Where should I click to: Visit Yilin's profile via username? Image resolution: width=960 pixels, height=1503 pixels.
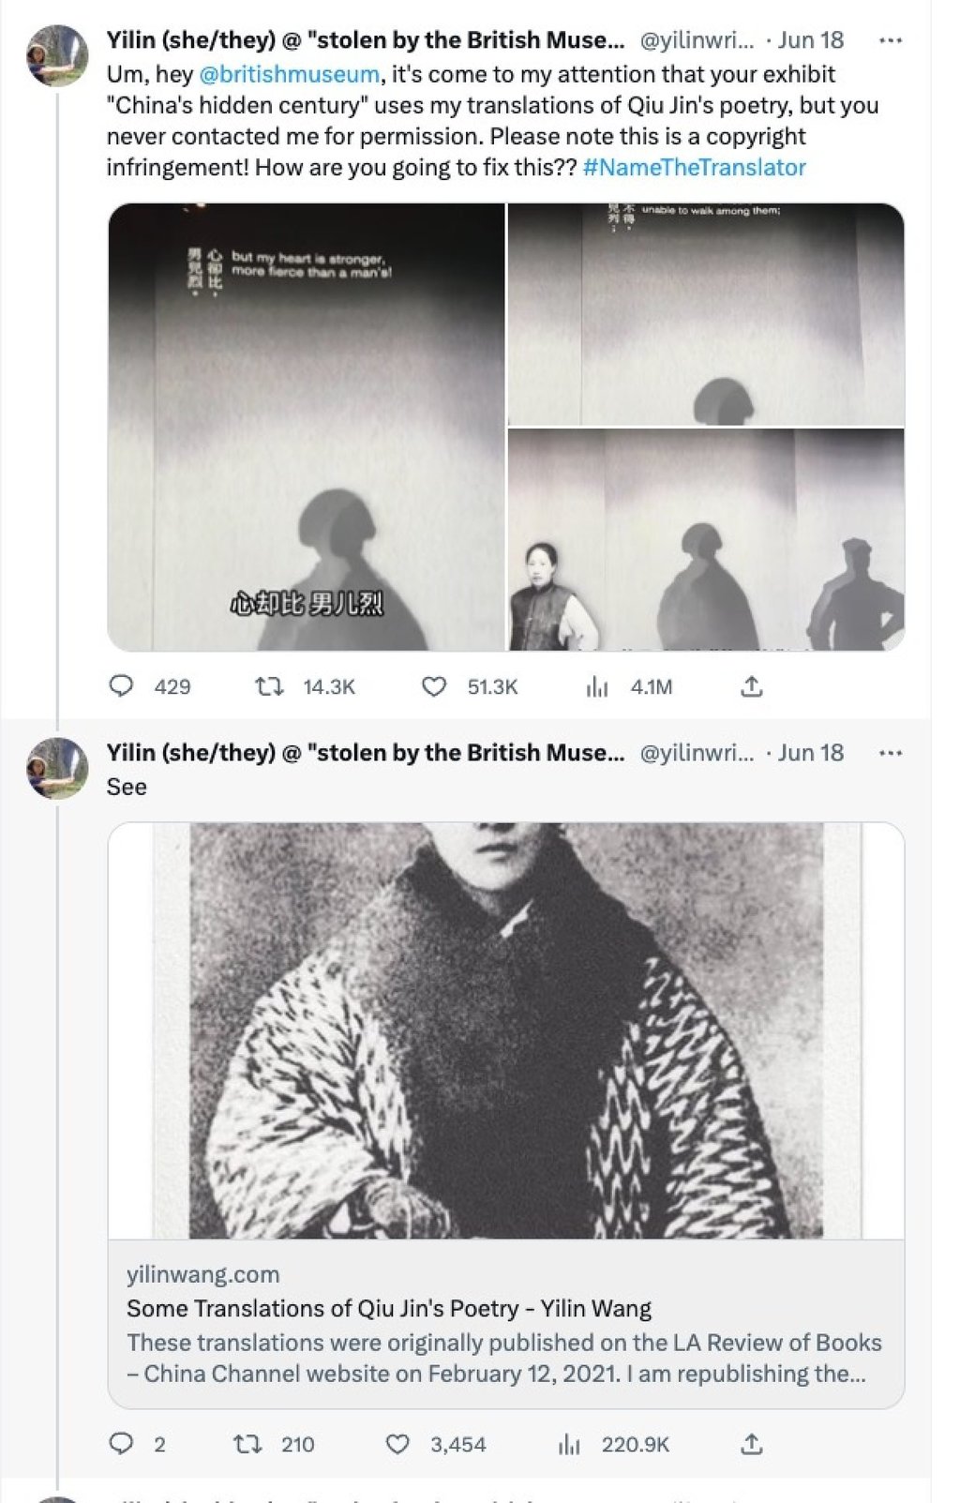click(x=693, y=39)
